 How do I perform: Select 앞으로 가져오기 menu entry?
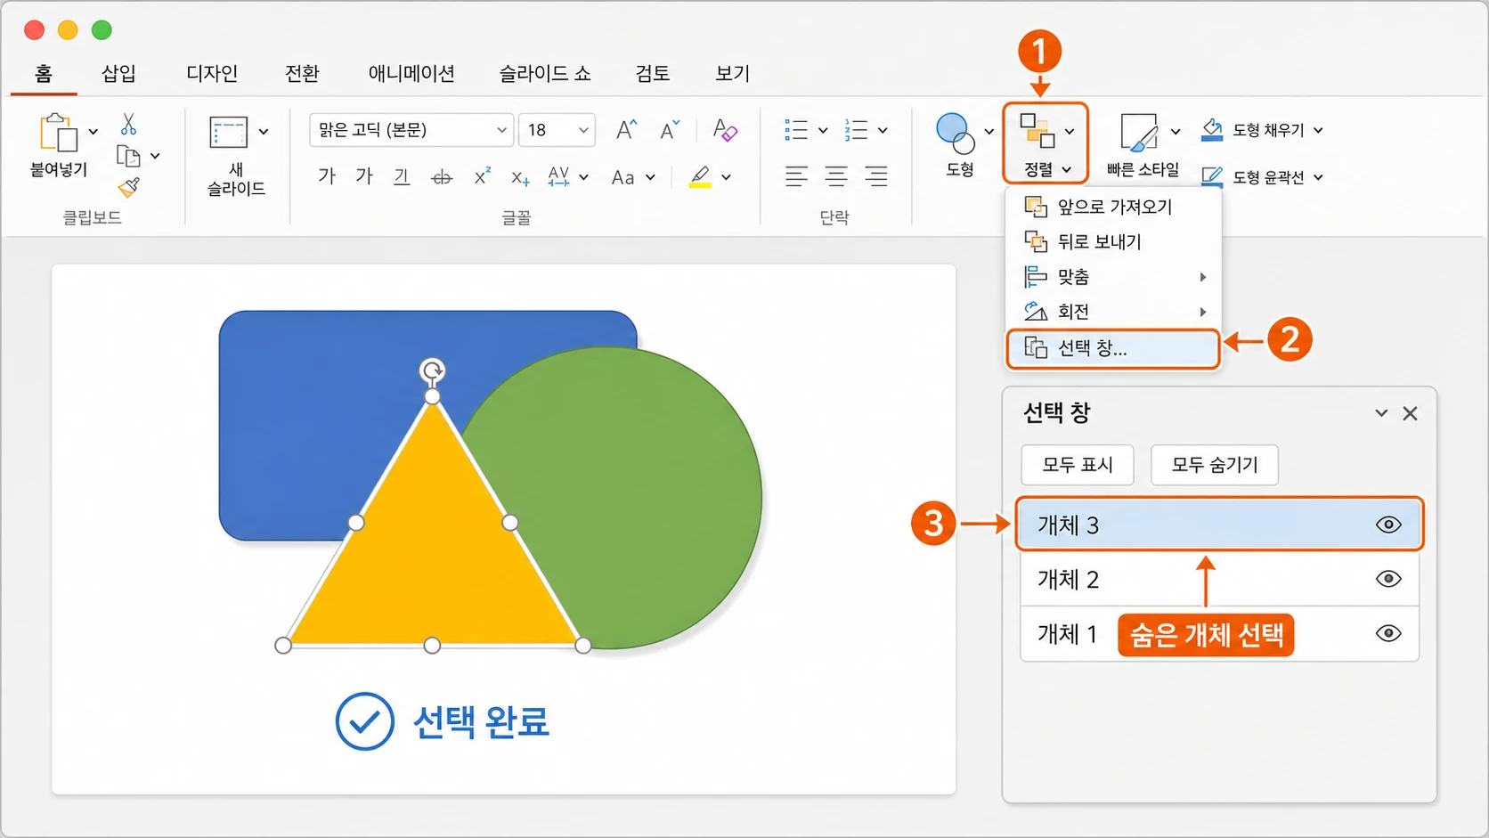1113,207
